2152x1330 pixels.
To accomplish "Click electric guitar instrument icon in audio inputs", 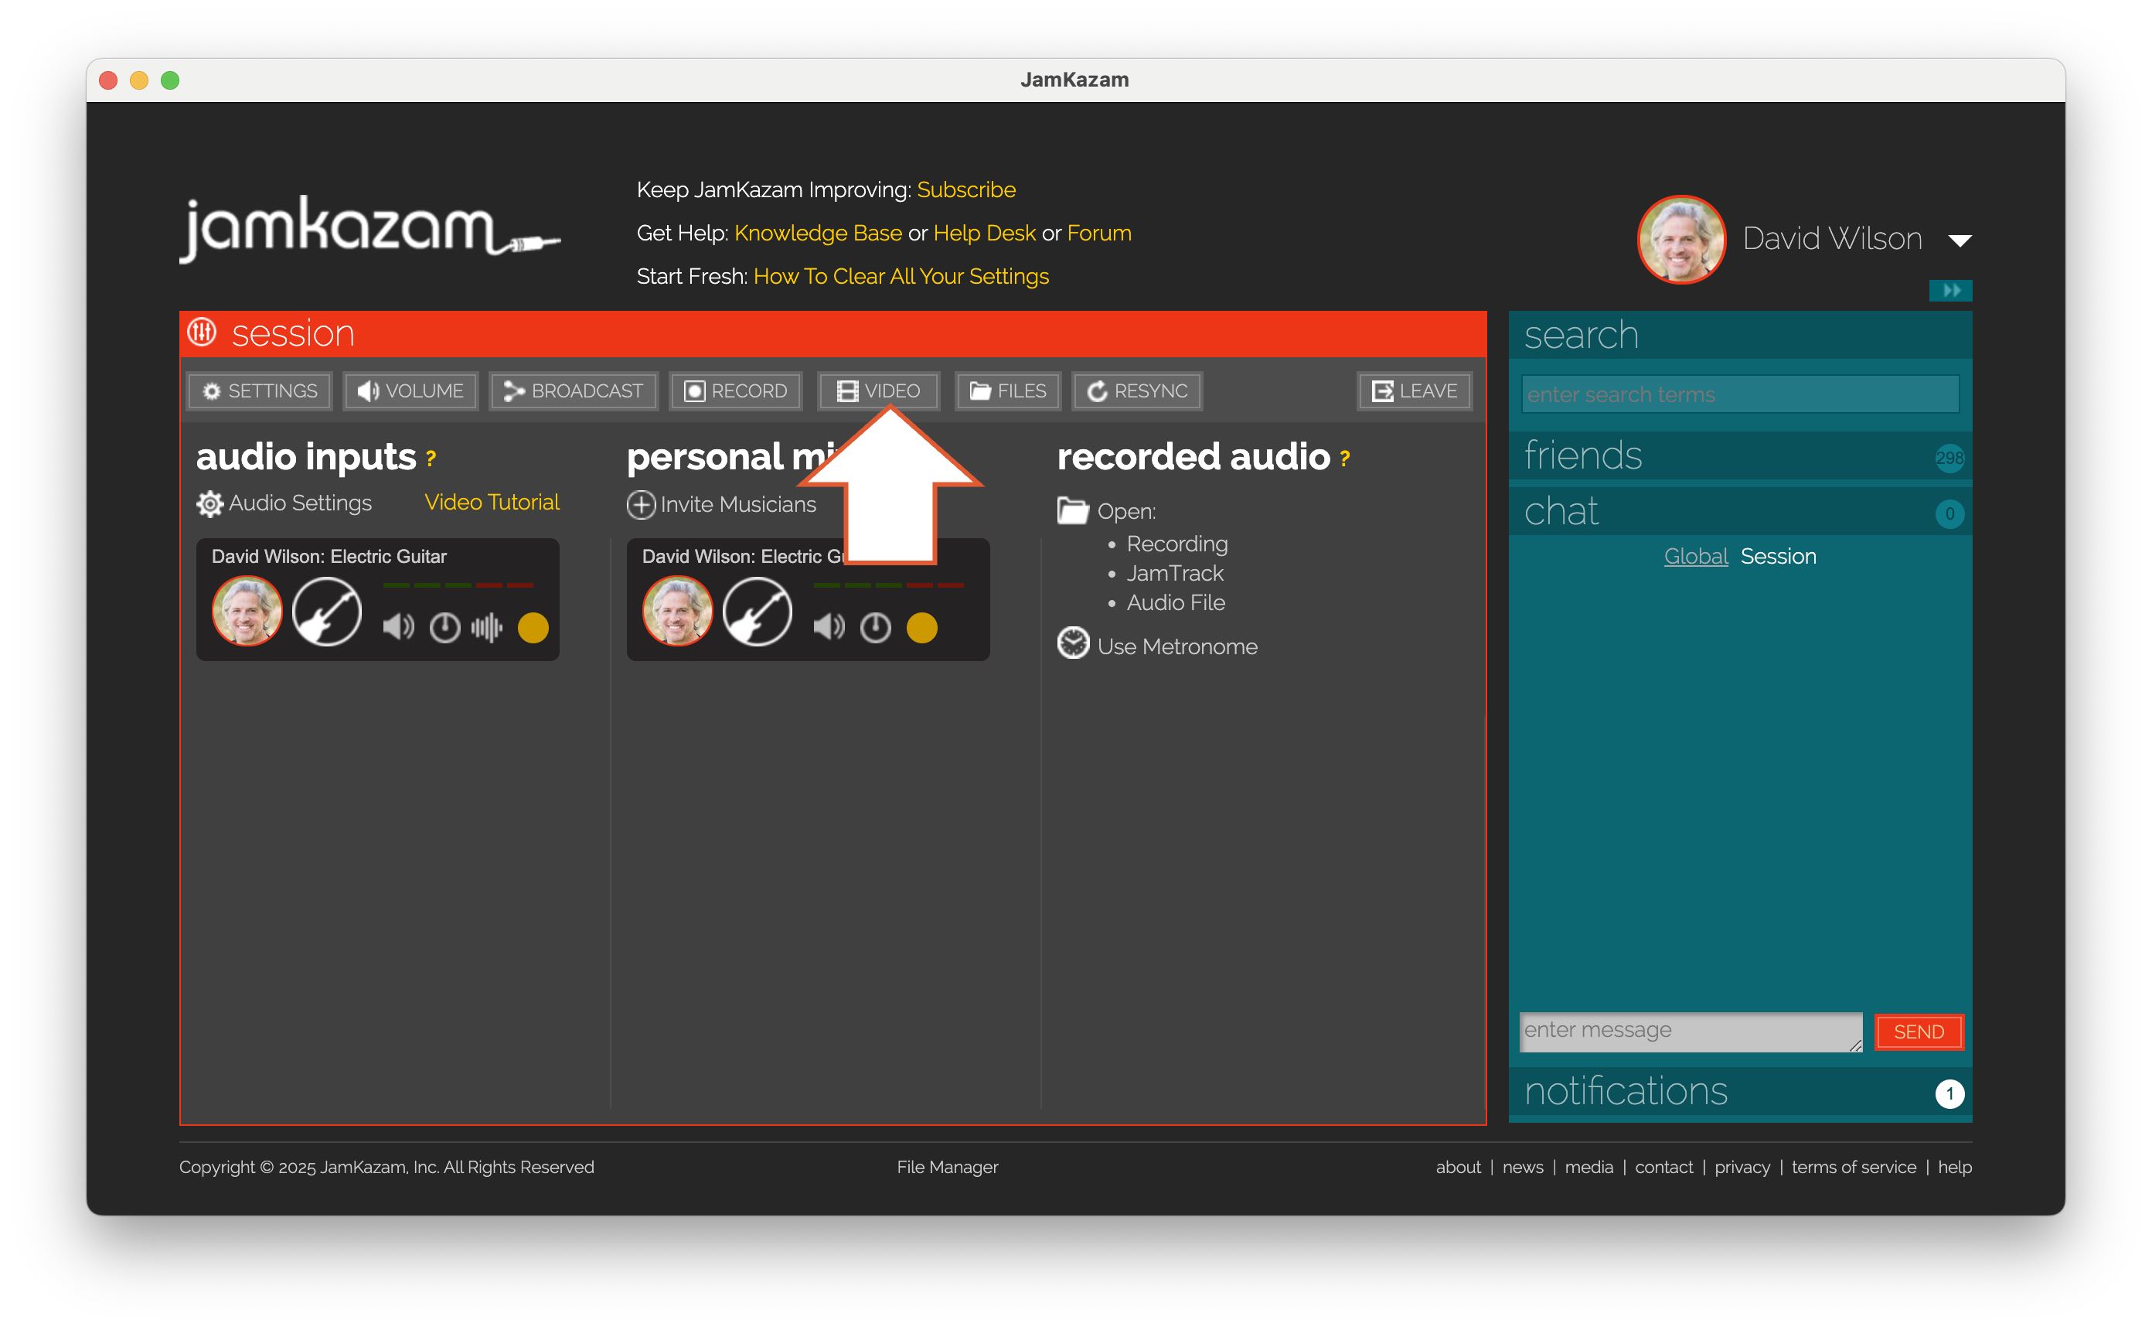I will click(x=326, y=612).
